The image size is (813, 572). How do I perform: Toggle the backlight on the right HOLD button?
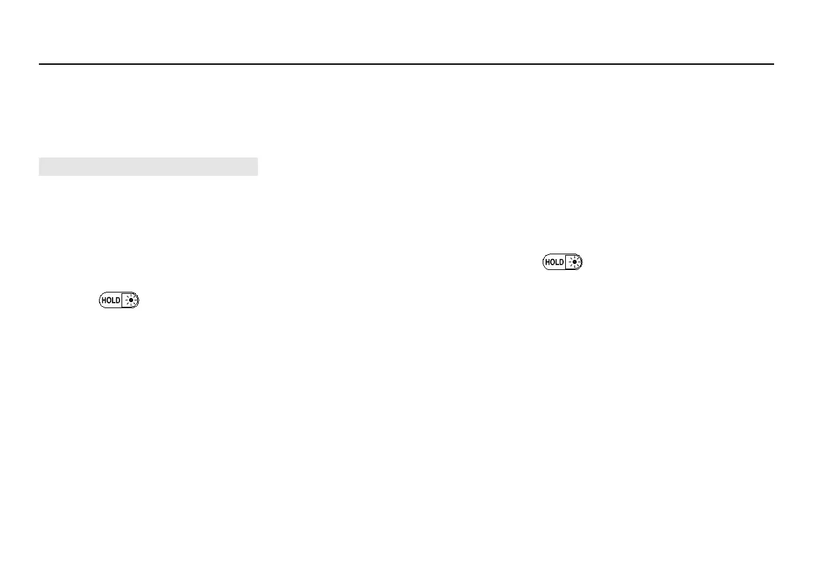[574, 262]
